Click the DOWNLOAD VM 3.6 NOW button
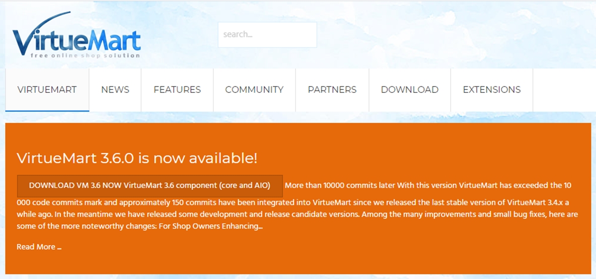The image size is (596, 279). coord(149,186)
